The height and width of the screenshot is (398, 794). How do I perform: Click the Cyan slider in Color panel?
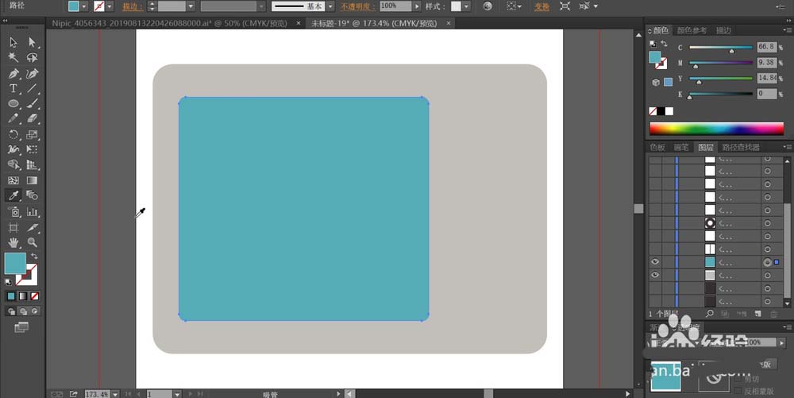pos(721,48)
